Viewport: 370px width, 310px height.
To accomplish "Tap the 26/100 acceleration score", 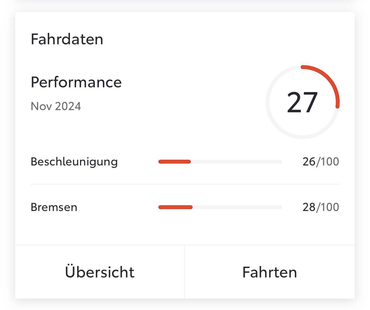I will 320,162.
